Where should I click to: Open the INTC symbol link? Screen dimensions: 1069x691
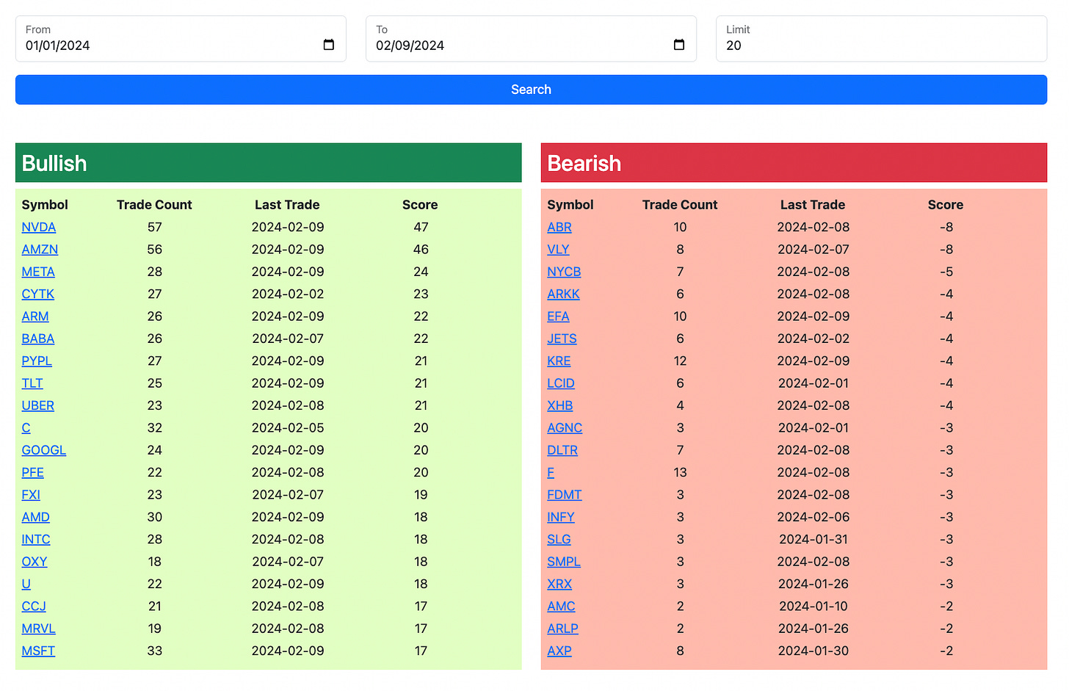(x=36, y=539)
